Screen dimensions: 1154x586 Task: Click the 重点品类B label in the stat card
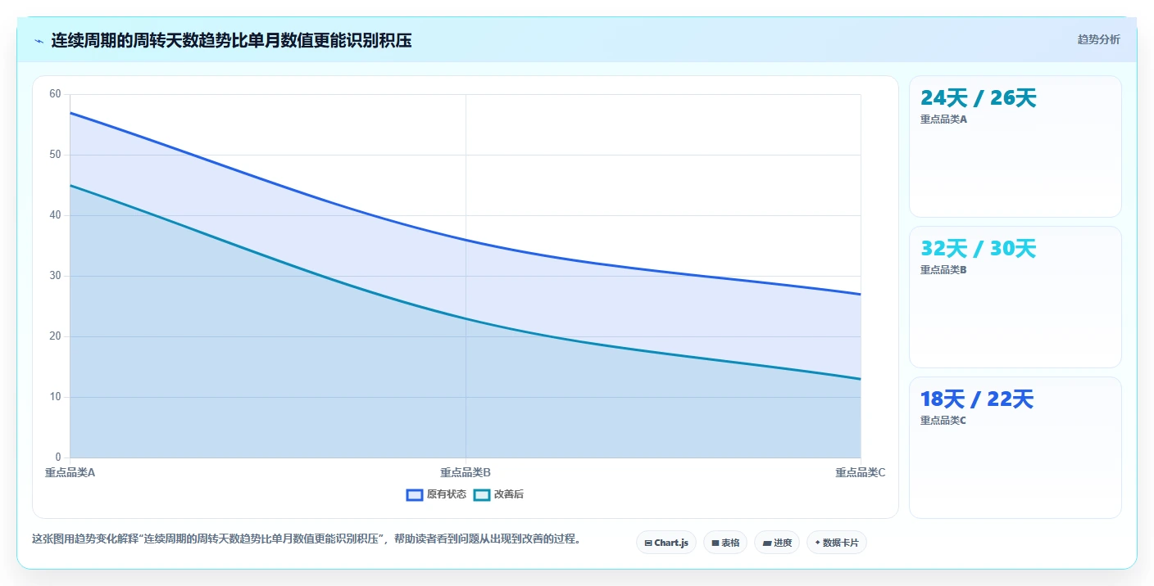click(x=943, y=270)
